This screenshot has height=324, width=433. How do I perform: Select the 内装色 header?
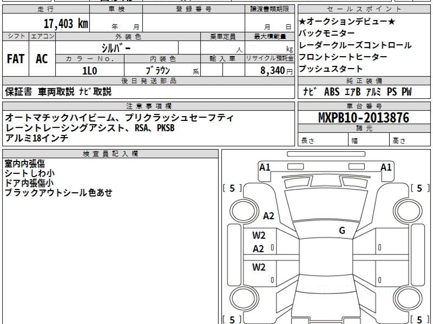tap(162, 59)
